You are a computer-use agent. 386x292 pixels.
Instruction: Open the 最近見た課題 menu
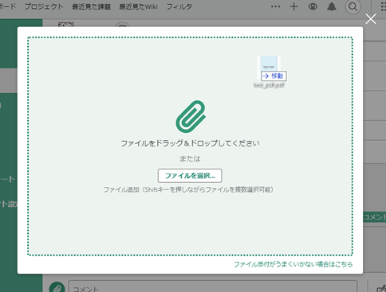tap(92, 6)
